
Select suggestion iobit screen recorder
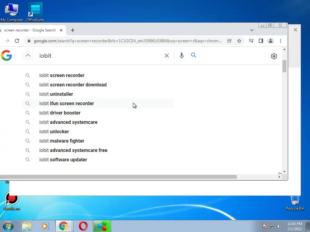coord(98,75)
